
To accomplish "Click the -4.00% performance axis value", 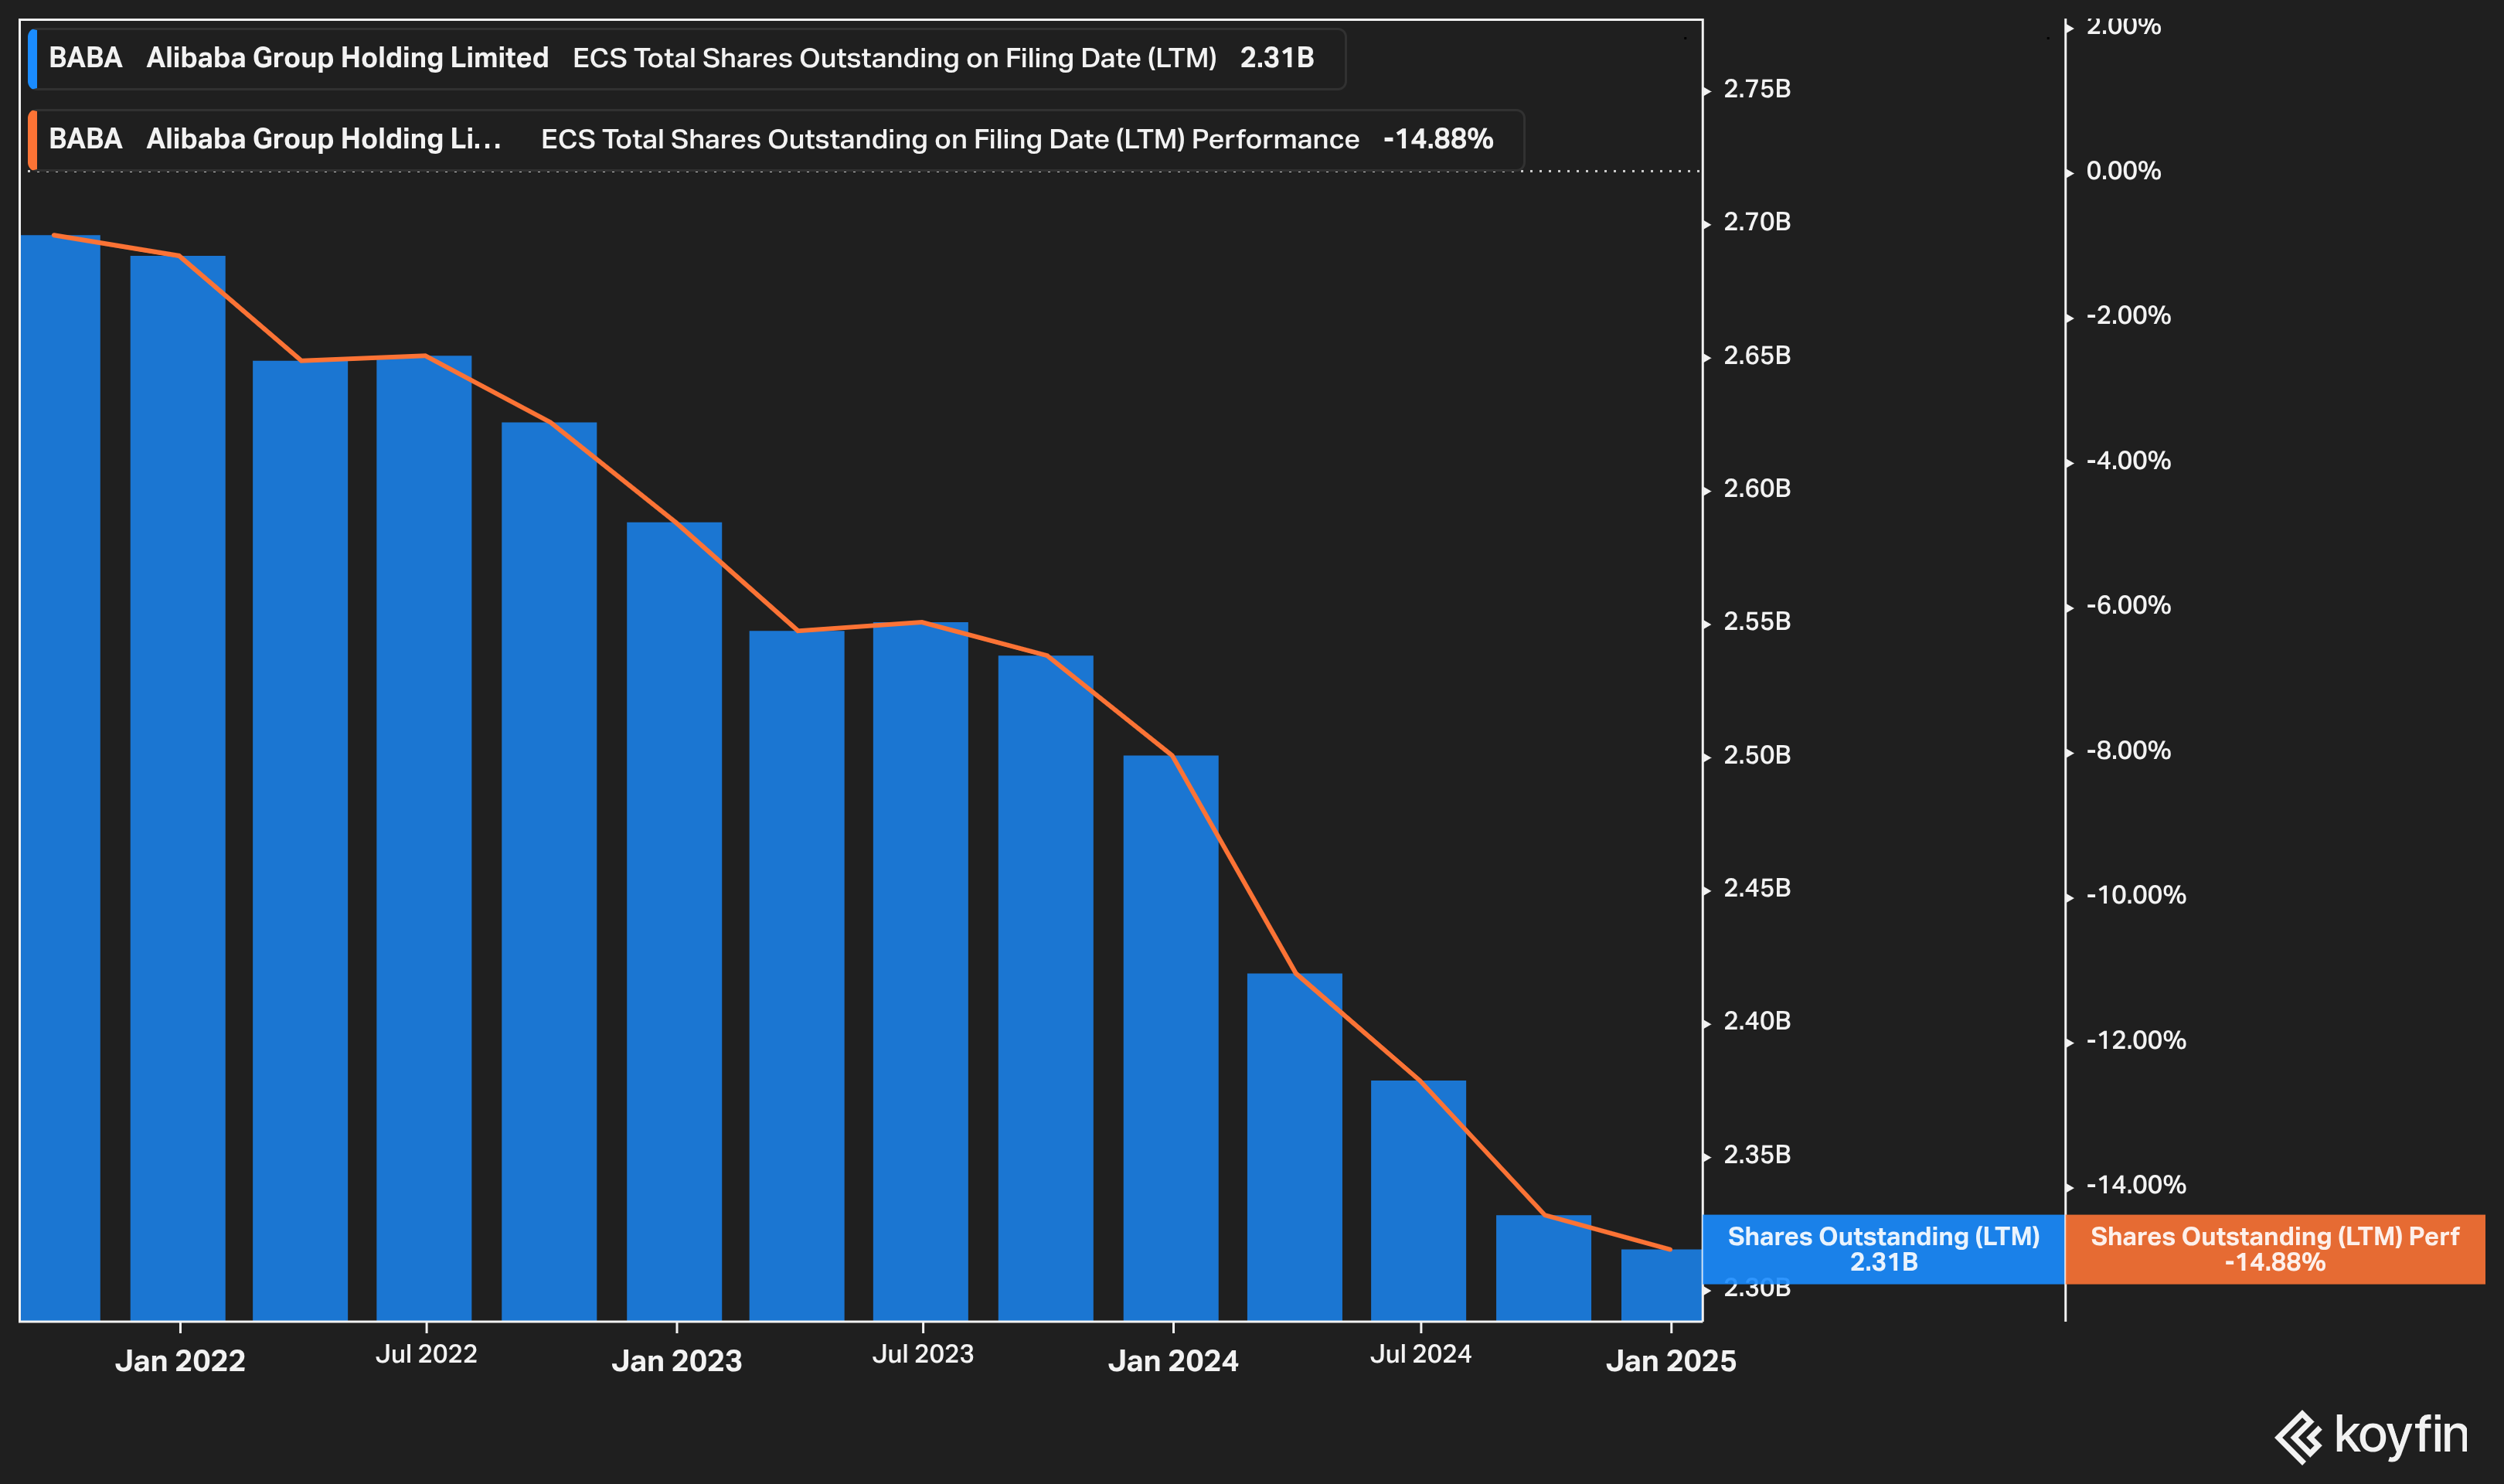I will tap(2128, 461).
